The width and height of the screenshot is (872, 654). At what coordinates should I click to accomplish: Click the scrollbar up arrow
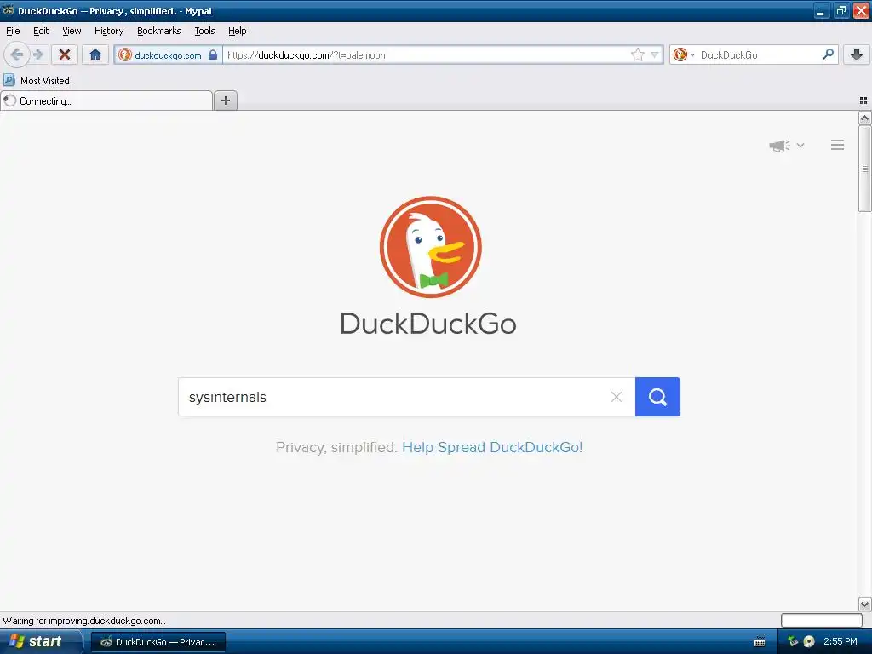point(864,118)
